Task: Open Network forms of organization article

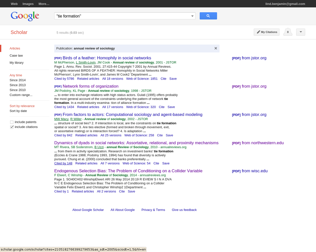Action: [90, 86]
